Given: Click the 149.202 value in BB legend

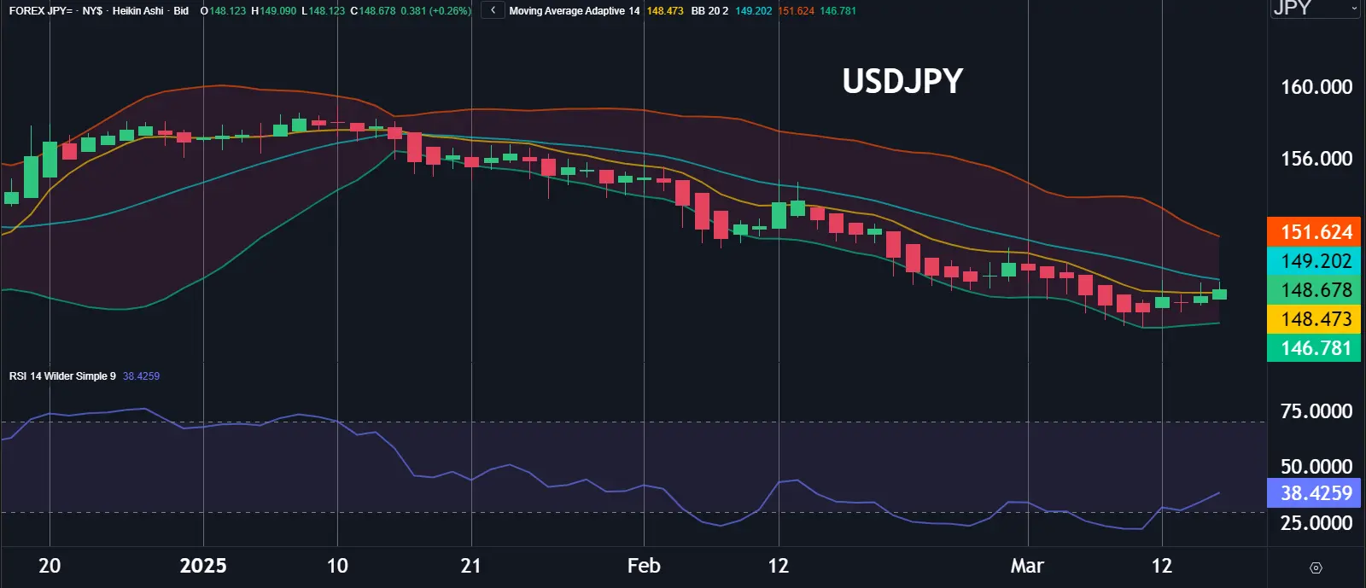Looking at the screenshot, I should (753, 11).
